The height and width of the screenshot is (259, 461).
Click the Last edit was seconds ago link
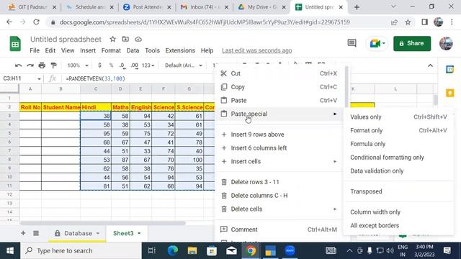pyautogui.click(x=256, y=50)
